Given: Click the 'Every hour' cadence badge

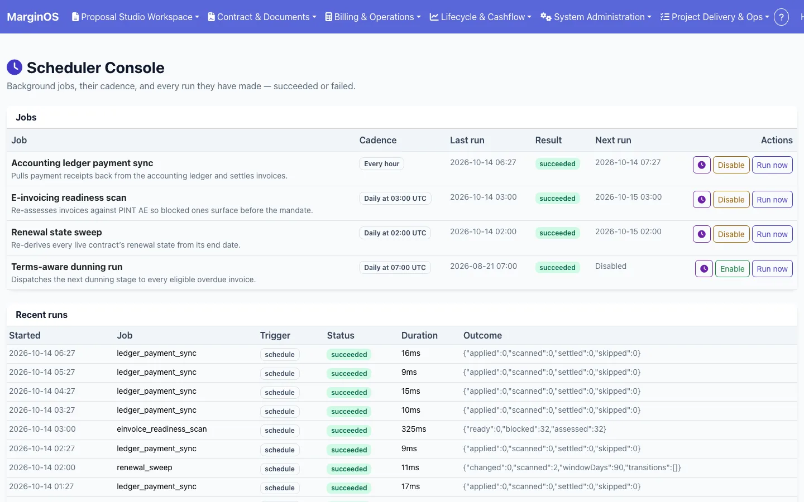Looking at the screenshot, I should tap(381, 164).
